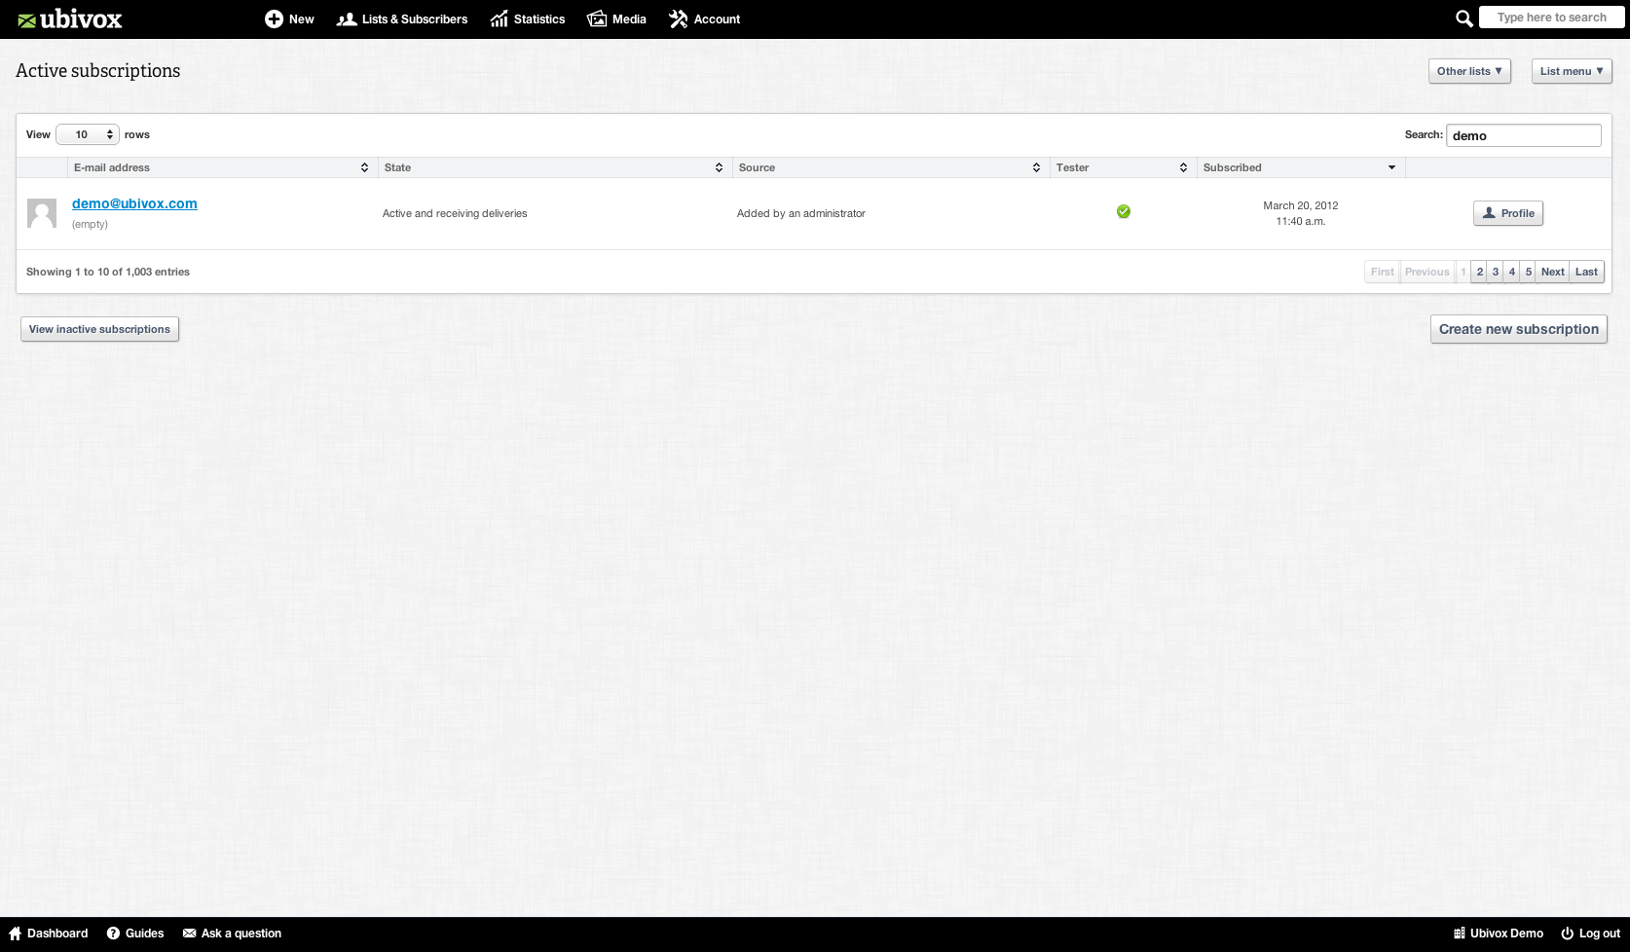Expand the List menu dropdown
1630x952 pixels.
(x=1572, y=71)
